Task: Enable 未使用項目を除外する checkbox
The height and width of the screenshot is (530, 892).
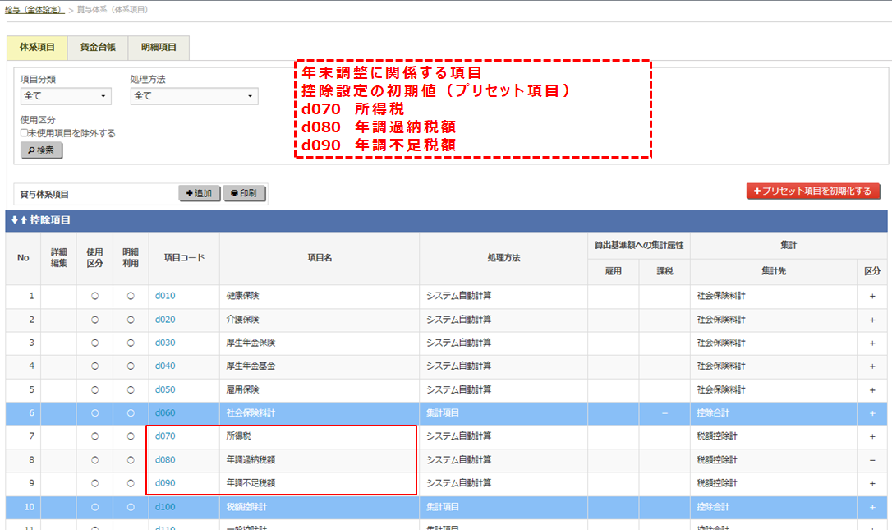Action: tap(25, 133)
